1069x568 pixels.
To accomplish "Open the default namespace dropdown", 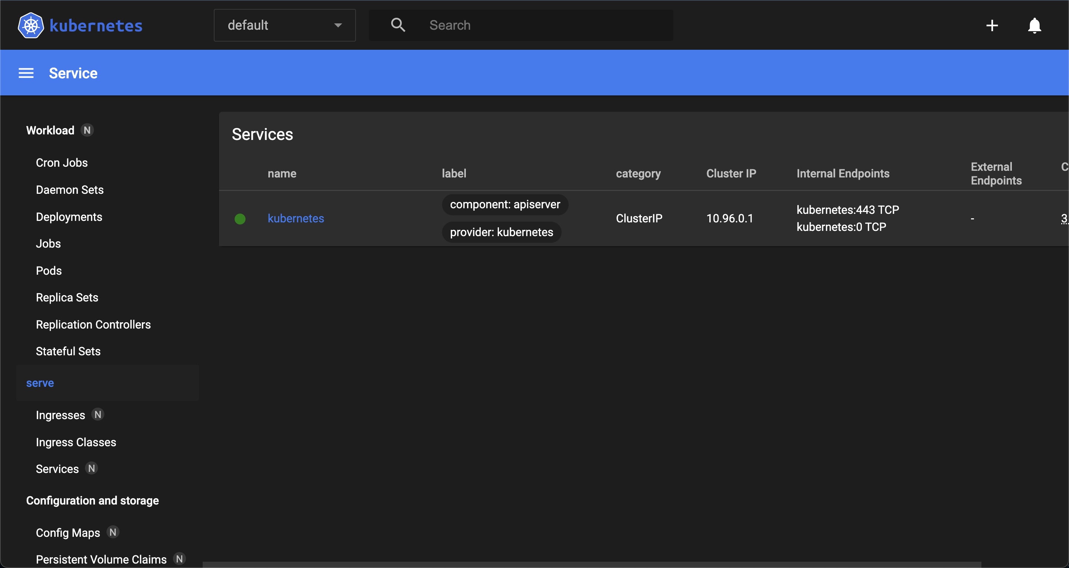I will [285, 25].
